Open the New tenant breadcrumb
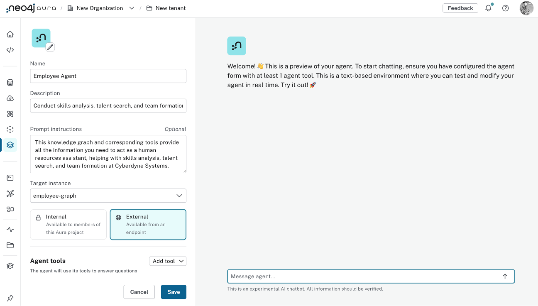538x306 pixels. (170, 8)
